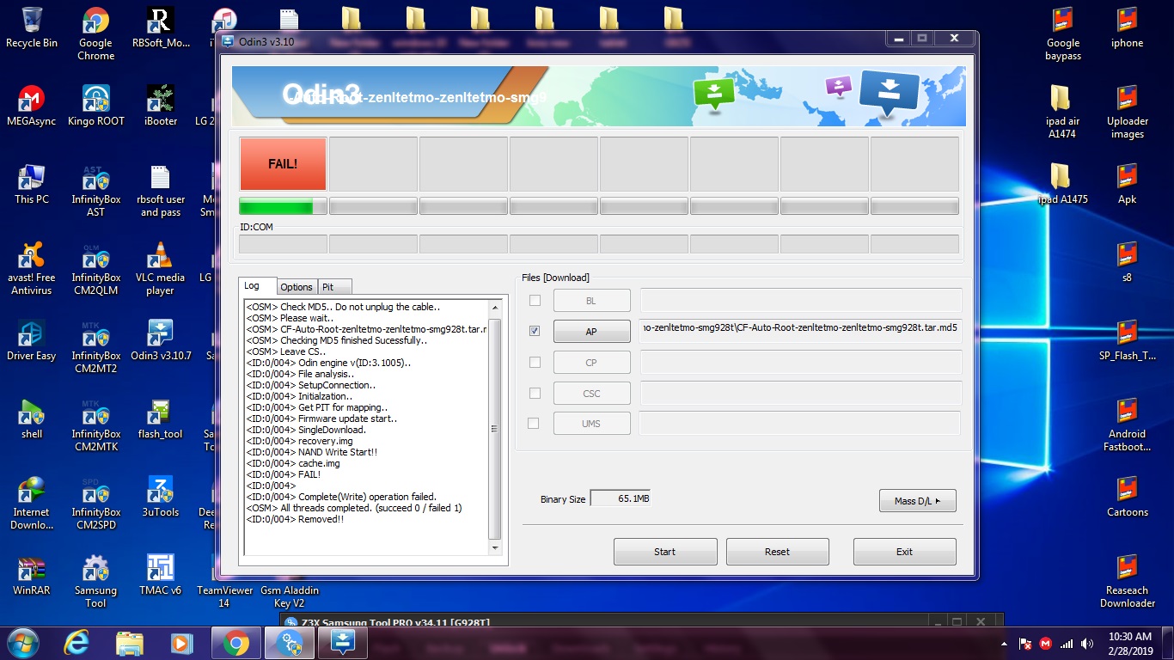
Task: Select the Odin3 v3.10.7 desktop shortcut
Action: coord(161,340)
